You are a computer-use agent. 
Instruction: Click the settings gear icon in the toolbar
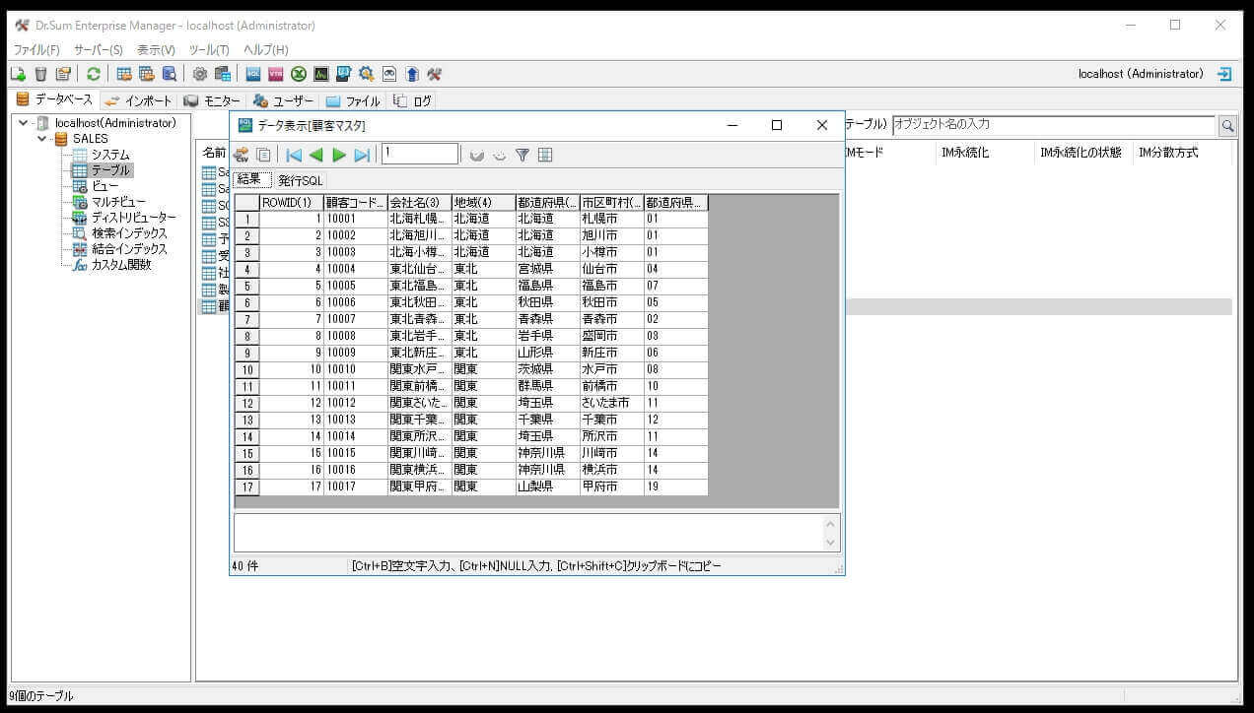pos(200,73)
